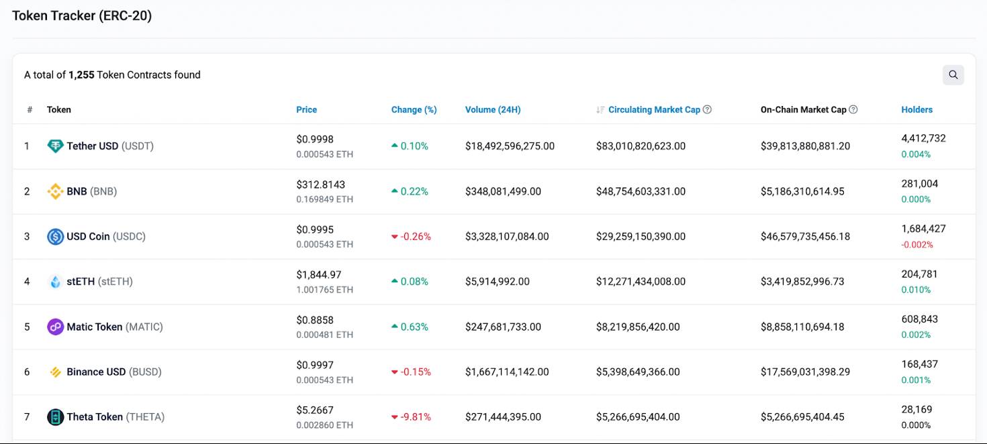Click Tether holders count 4,412,732
987x444 pixels.
(x=923, y=138)
